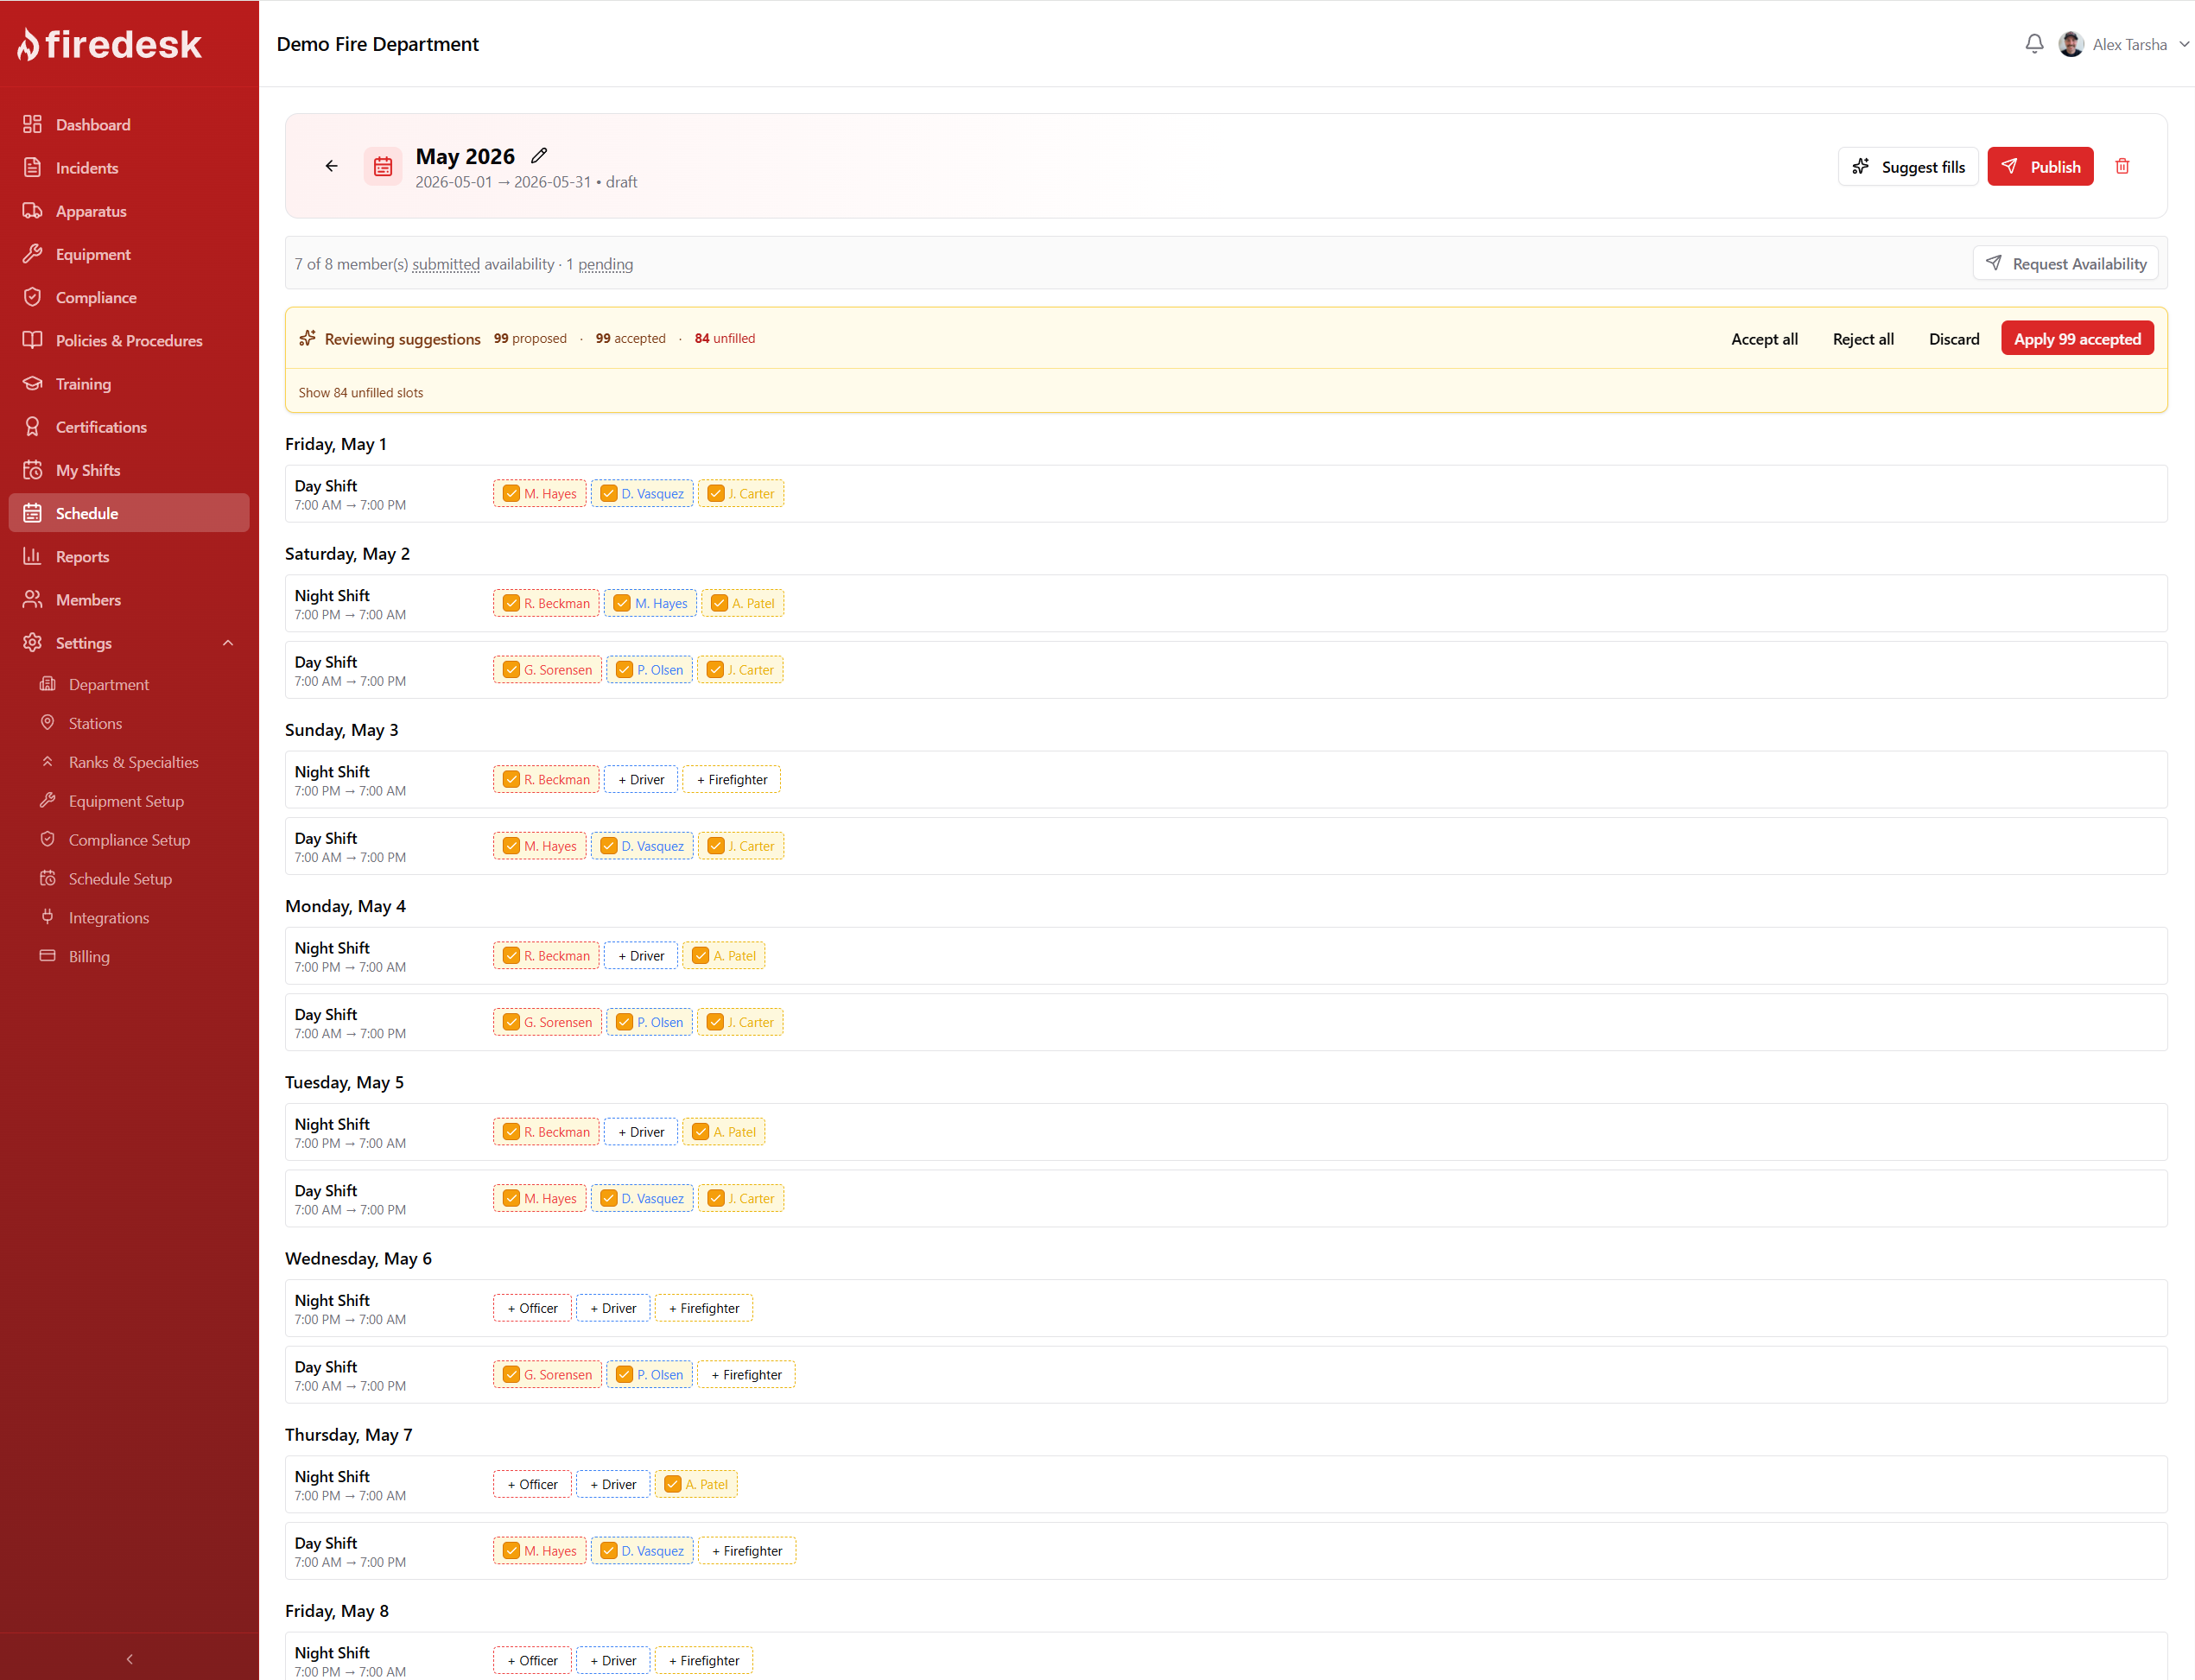Image resolution: width=2195 pixels, height=1680 pixels.
Task: Apply 99 accepted suggestions
Action: [2077, 339]
